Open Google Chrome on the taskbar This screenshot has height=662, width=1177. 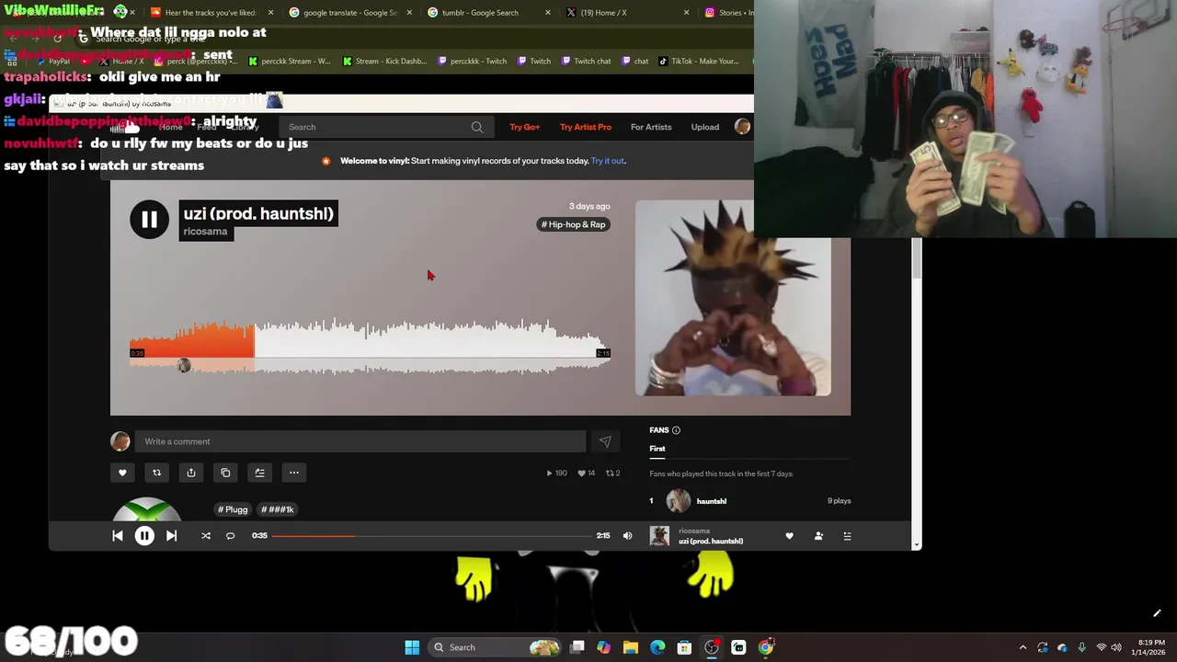pyautogui.click(x=765, y=647)
